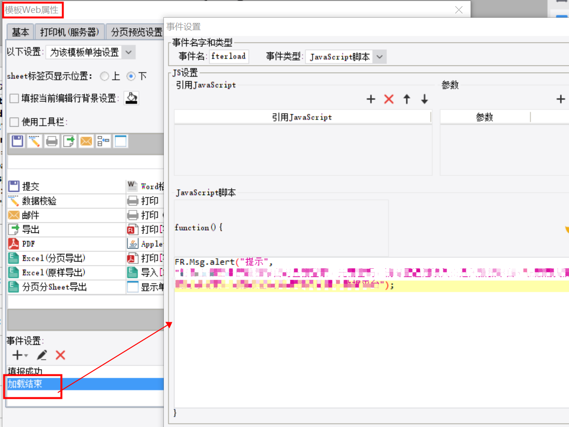Edit the selected event with the pencil icon
The width and height of the screenshot is (569, 427).
[42, 355]
